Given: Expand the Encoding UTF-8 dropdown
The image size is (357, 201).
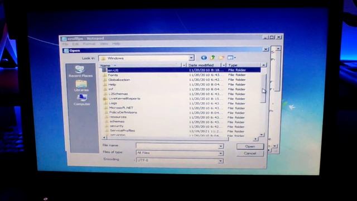Looking at the screenshot, I should click(x=220, y=161).
